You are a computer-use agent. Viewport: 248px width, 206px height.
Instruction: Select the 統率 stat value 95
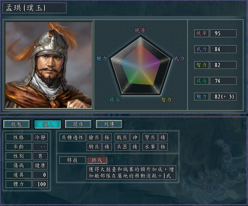click(223, 33)
